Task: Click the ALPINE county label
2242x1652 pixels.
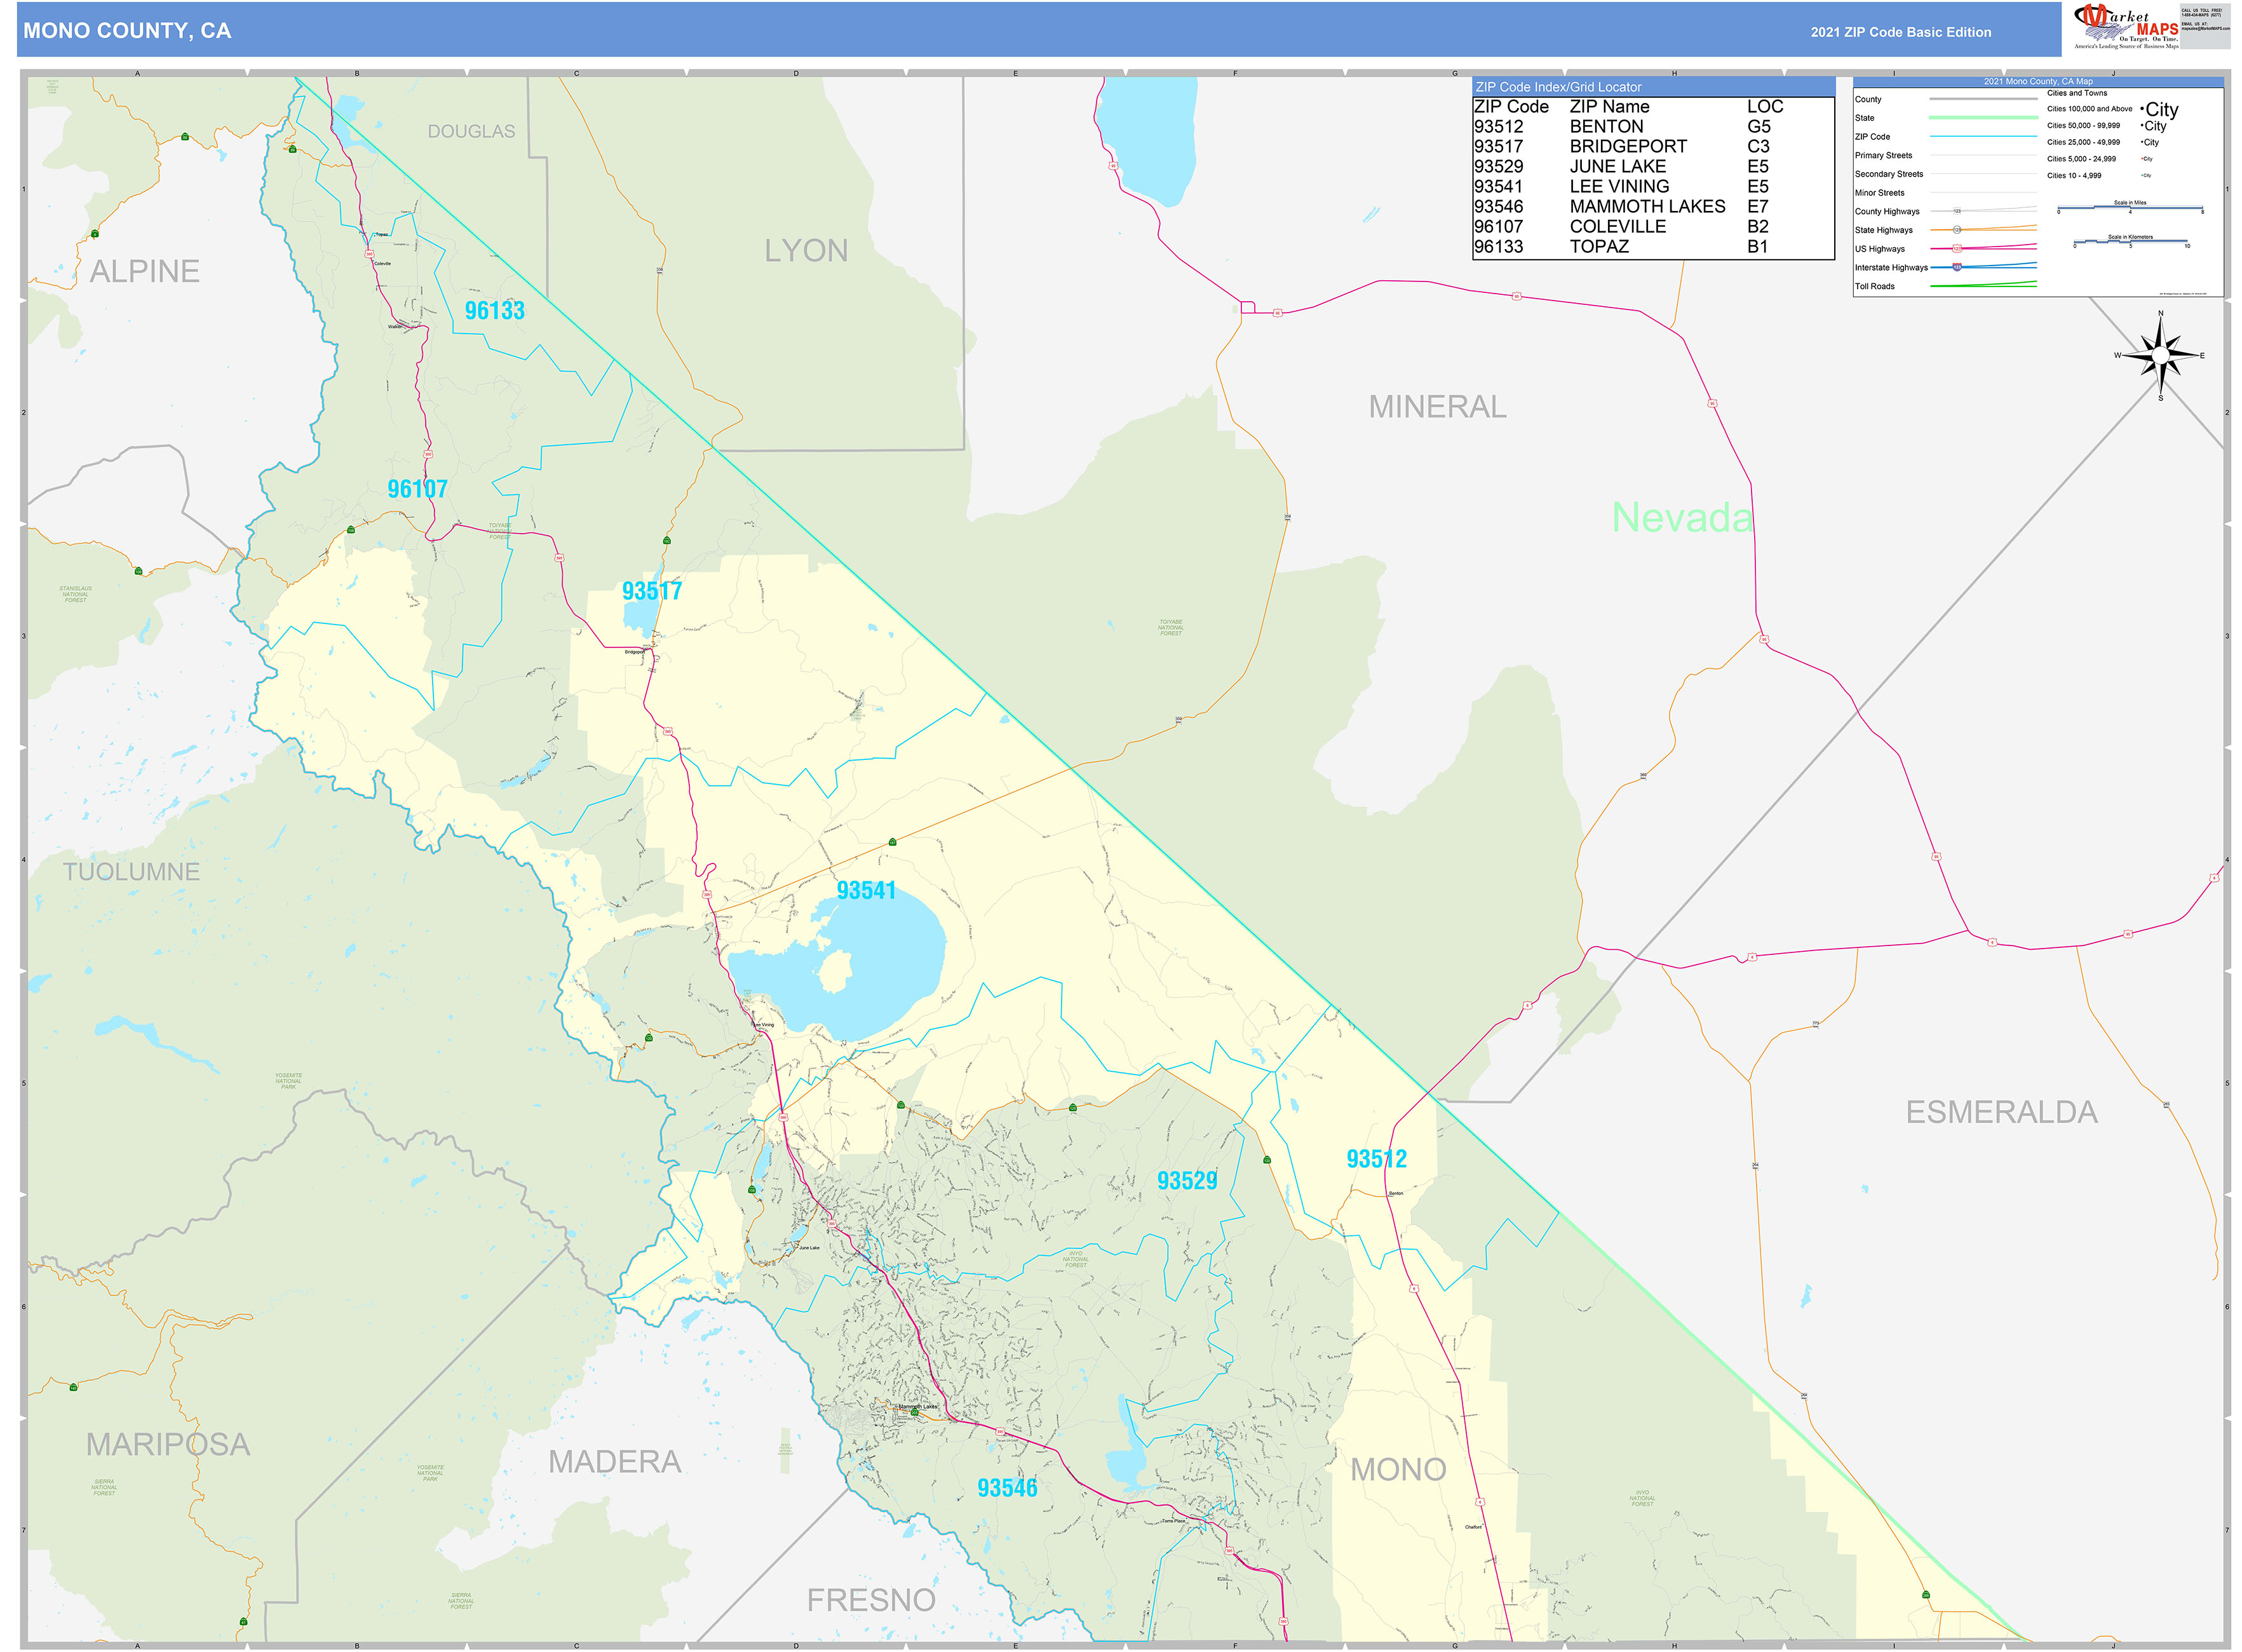Action: 145,271
